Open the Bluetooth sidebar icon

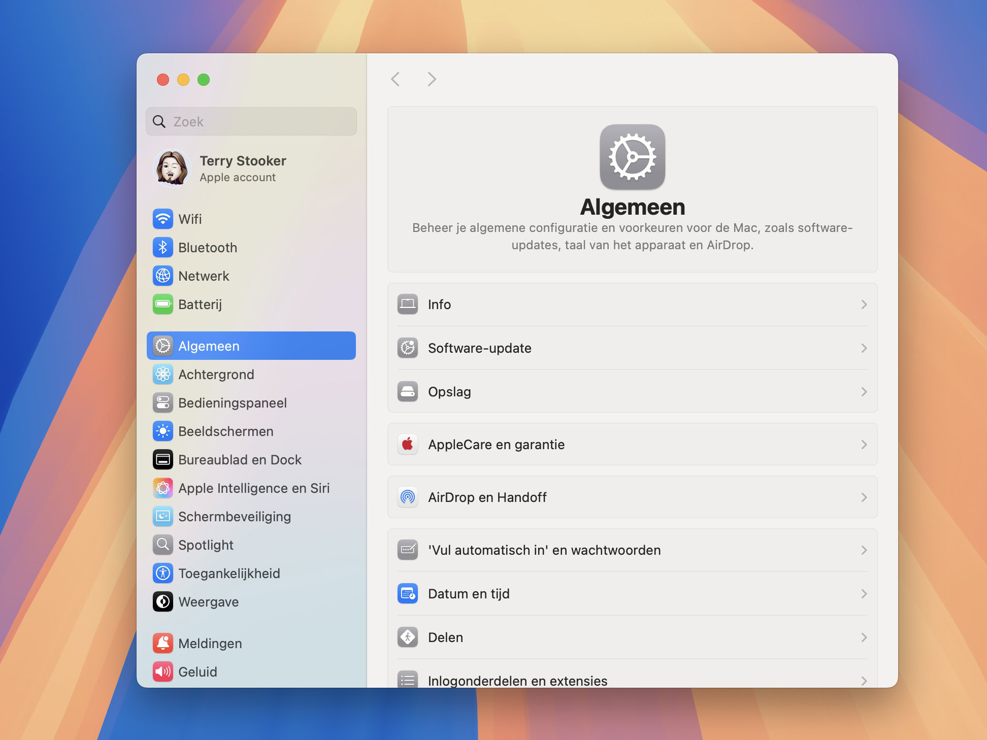162,248
